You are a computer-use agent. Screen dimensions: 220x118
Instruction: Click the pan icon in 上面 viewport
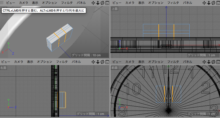click(x=204, y=3)
